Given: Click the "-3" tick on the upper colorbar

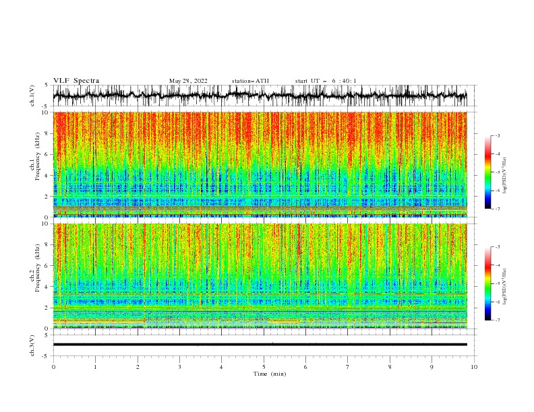Looking at the screenshot, I should (498, 135).
